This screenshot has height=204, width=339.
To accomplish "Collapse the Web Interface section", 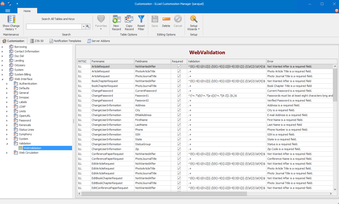I will (3, 79).
